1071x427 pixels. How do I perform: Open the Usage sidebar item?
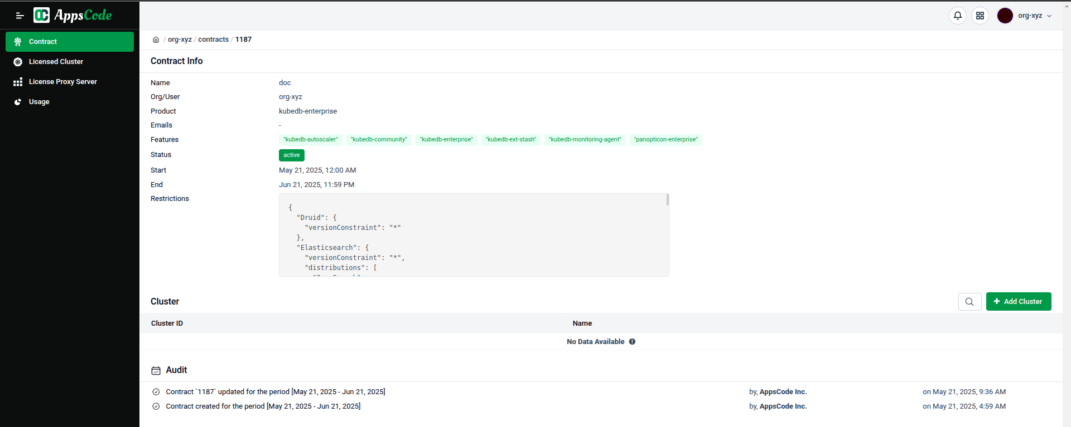point(39,102)
